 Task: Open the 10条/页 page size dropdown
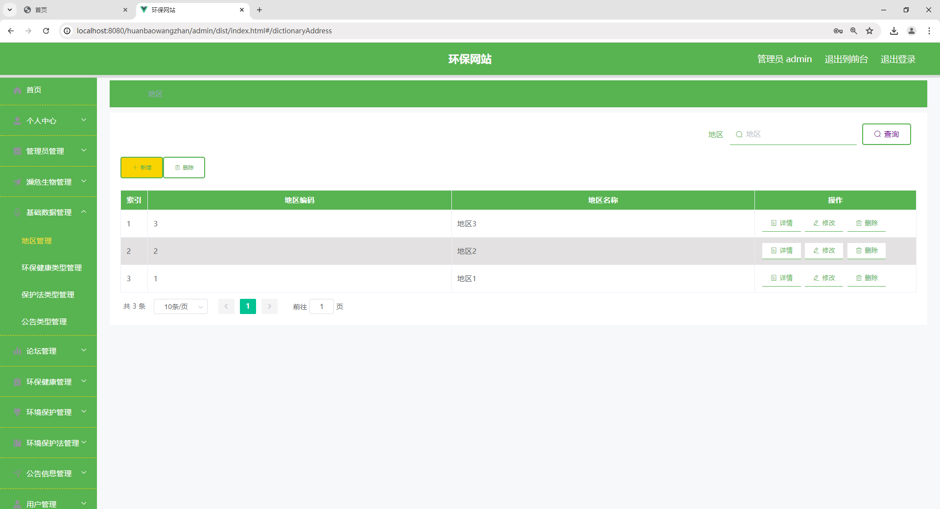(x=180, y=306)
